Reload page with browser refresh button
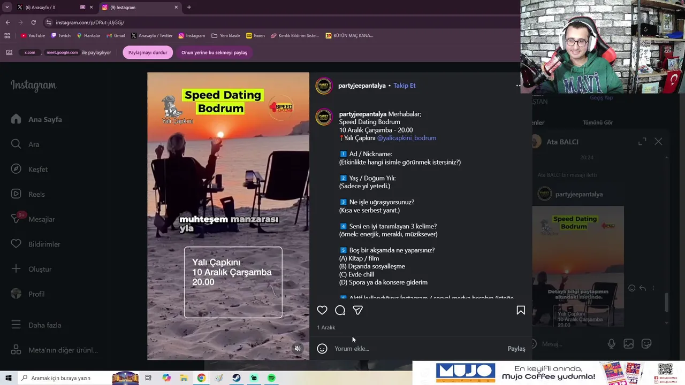685x385 pixels. pyautogui.click(x=33, y=22)
